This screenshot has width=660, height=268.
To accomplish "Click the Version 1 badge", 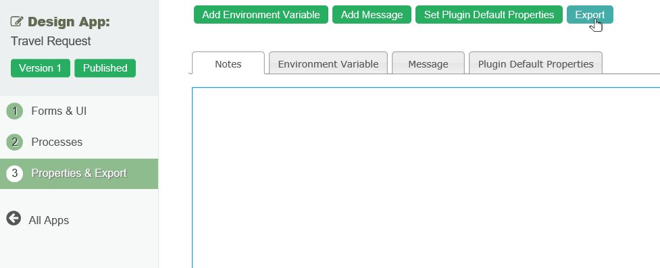I will [x=41, y=68].
